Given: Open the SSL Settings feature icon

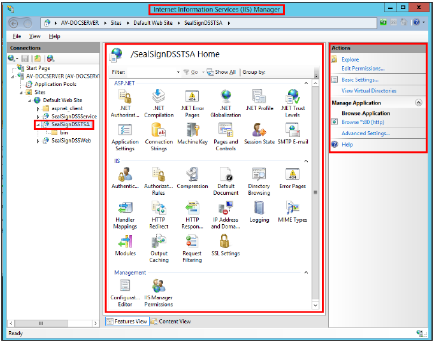Looking at the screenshot, I should tap(225, 241).
